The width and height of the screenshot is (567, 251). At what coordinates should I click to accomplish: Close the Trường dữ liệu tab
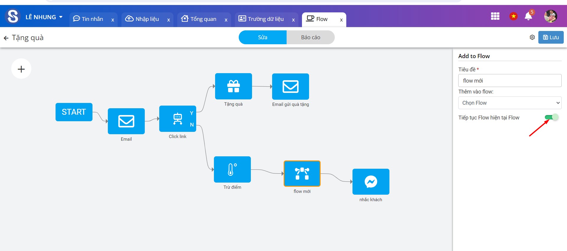293,20
